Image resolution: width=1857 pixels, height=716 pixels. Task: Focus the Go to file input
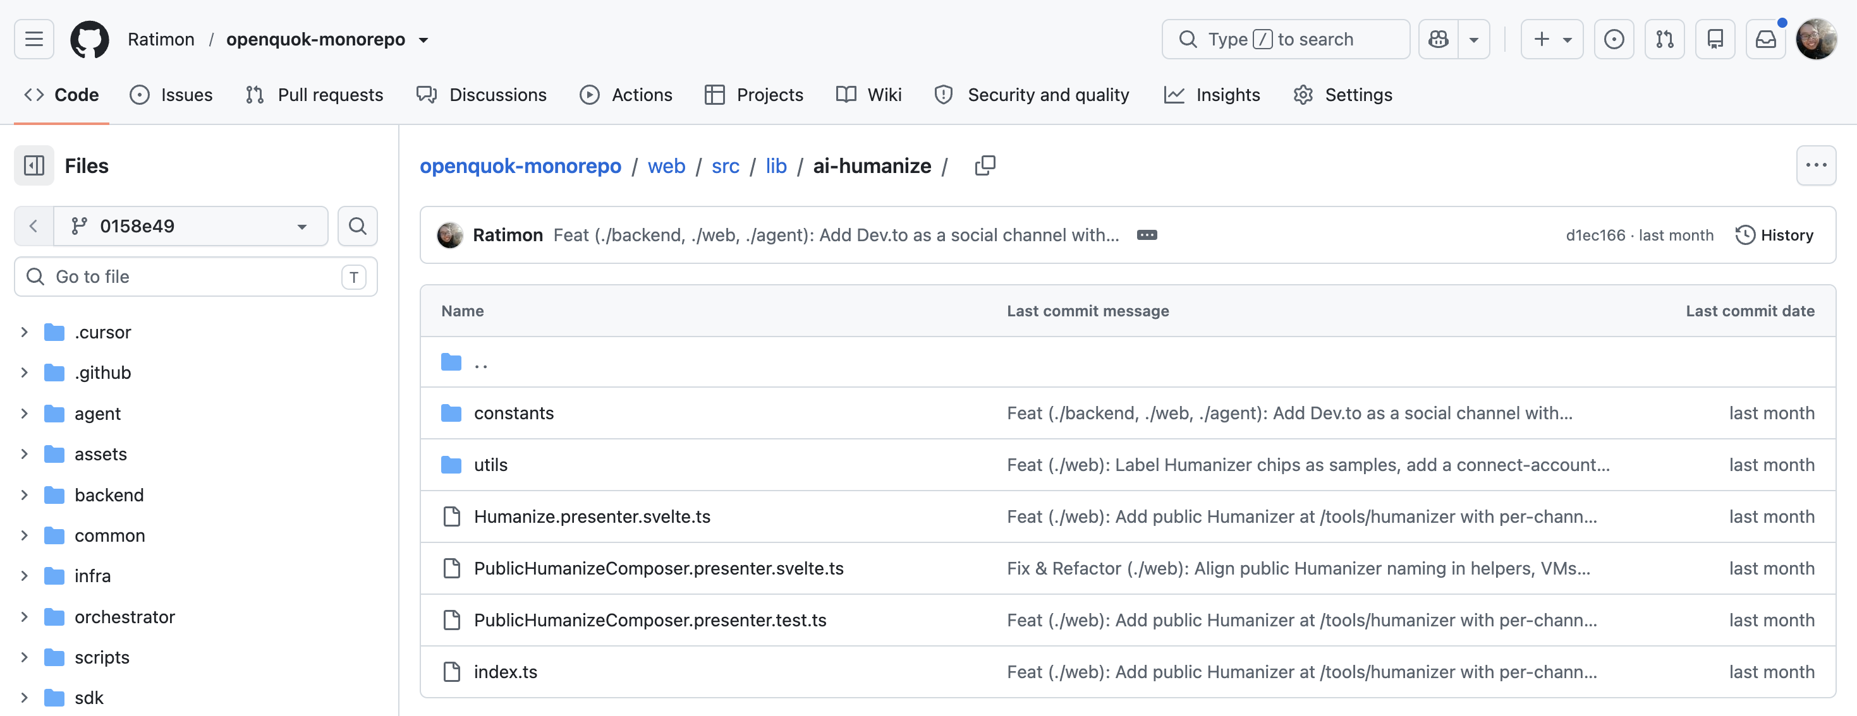(x=195, y=277)
